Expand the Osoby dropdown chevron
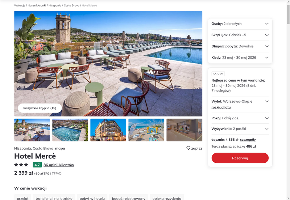The width and height of the screenshot is (290, 200). [x=267, y=24]
